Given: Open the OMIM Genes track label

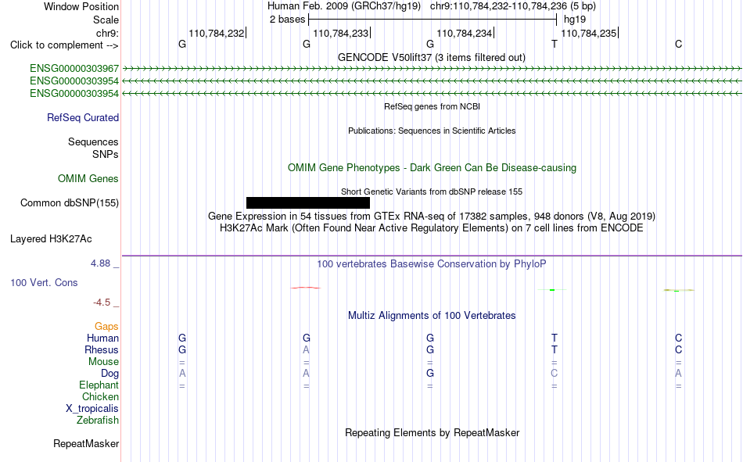Looking at the screenshot, I should (x=88, y=179).
